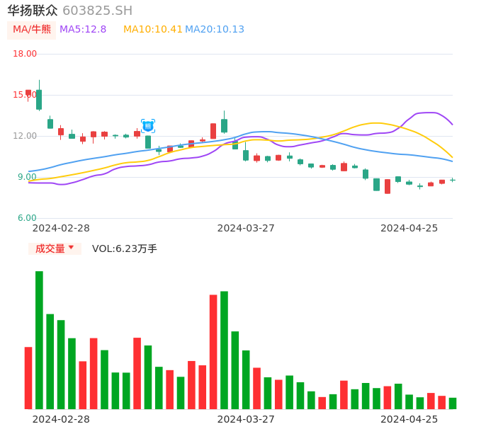Click the large green candlestick near 15.00
This screenshot has width=486, height=429.
39,99
